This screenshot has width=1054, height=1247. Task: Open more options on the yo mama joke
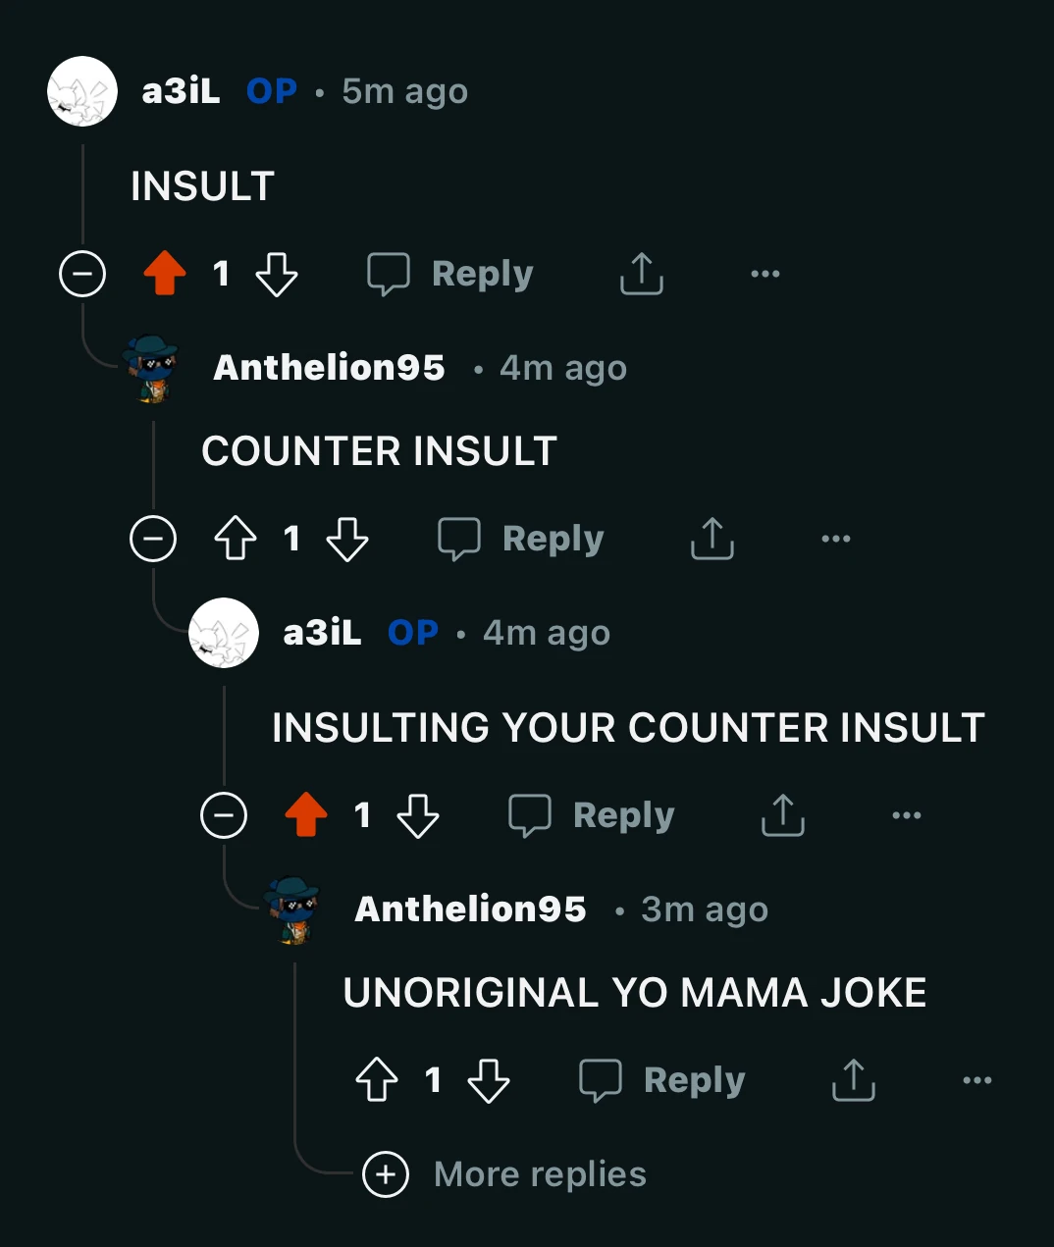tap(976, 1080)
